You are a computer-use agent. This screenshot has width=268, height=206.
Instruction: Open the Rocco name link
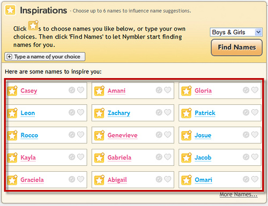pyautogui.click(x=29, y=135)
